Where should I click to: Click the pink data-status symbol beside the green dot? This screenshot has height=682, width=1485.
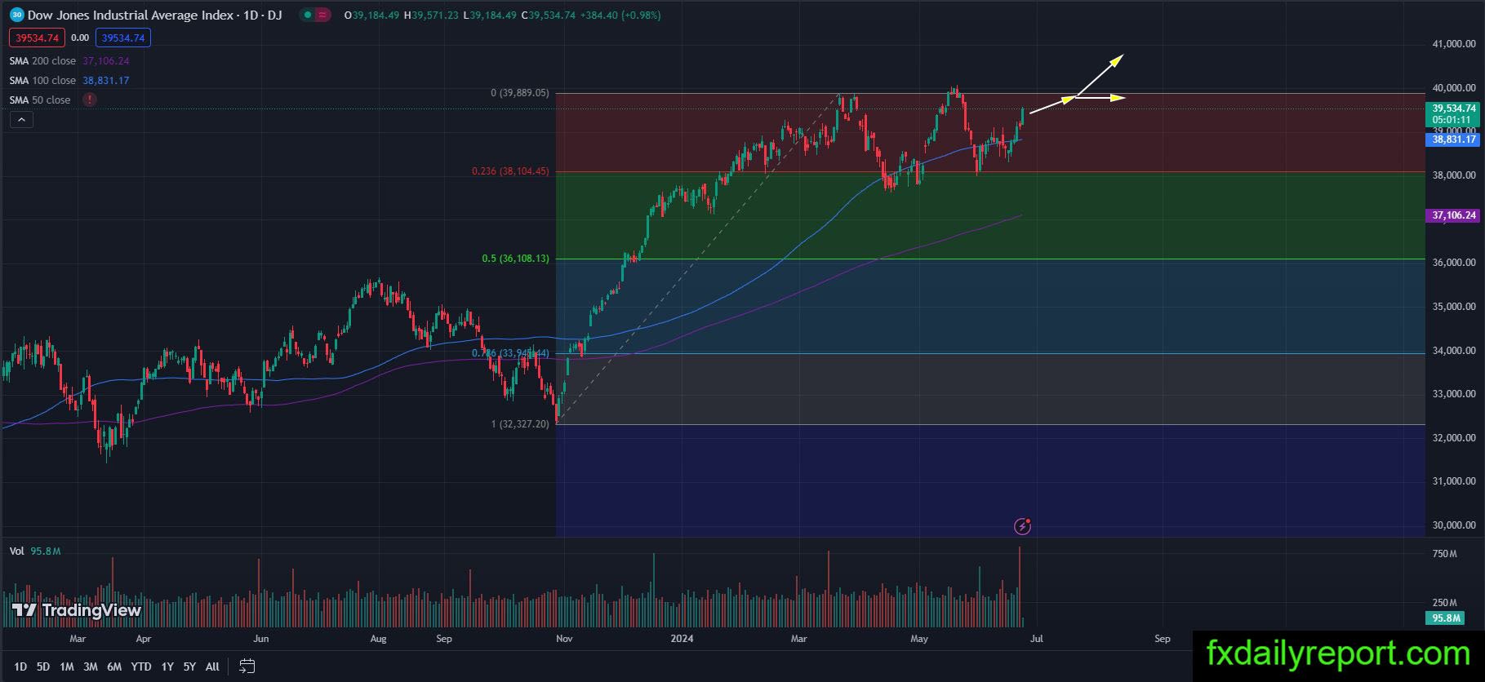point(322,15)
